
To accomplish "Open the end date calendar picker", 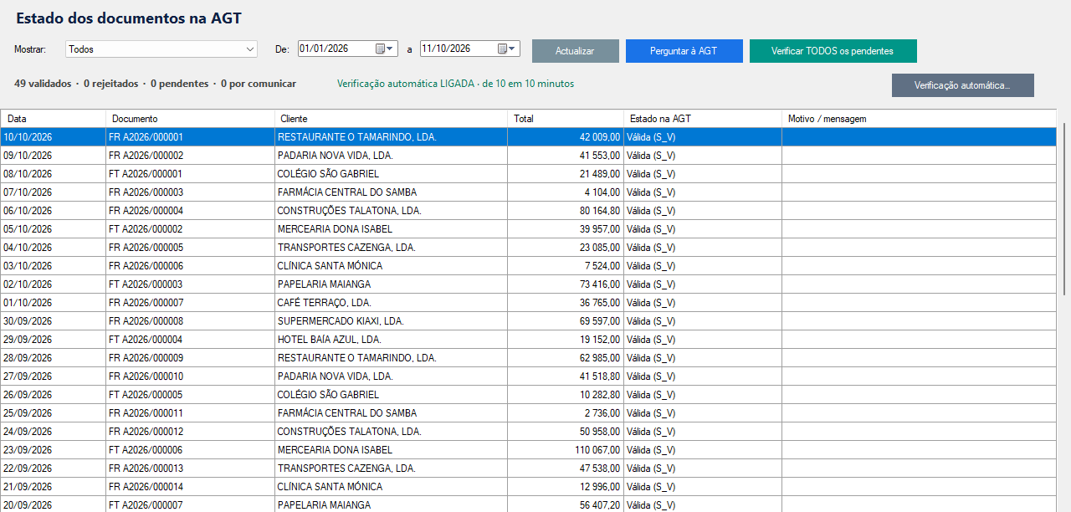I will tap(507, 49).
